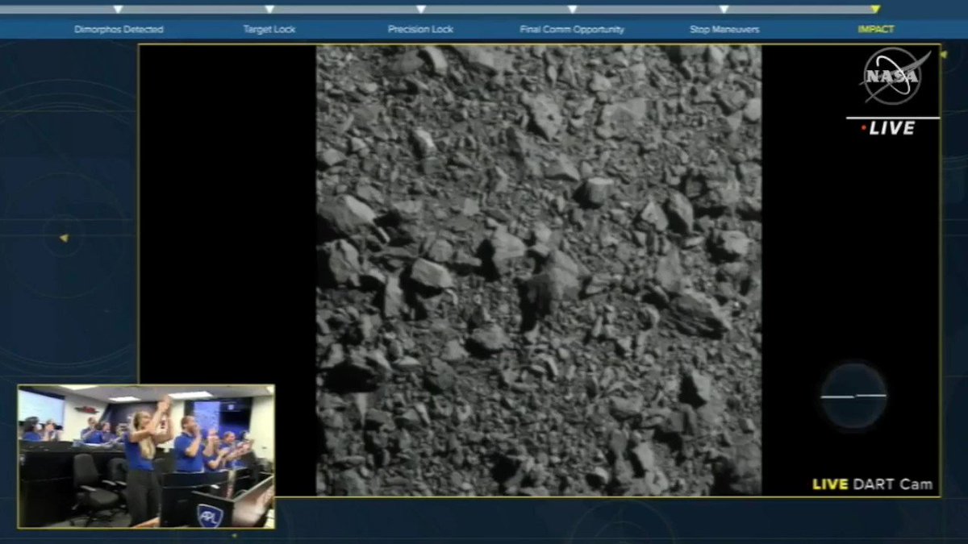Click the red-dot LIVE indicator under NASA logo
This screenshot has width=968, height=544.
888,128
